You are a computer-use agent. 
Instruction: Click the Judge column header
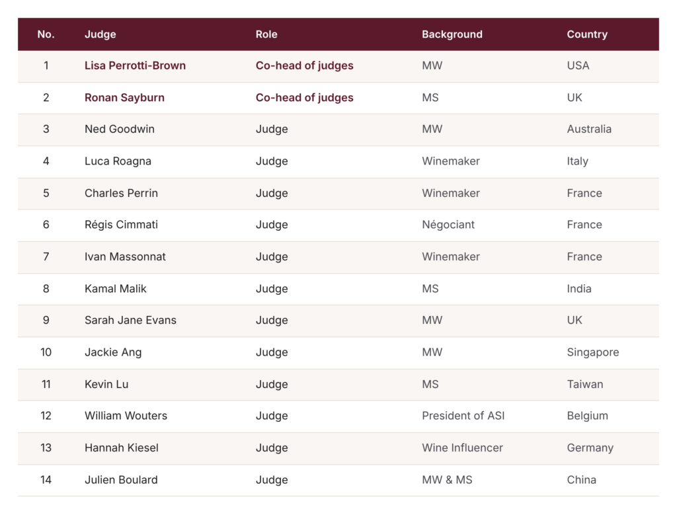pyautogui.click(x=100, y=34)
